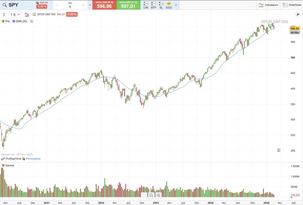Click the Dernier tick : 25 Févr. 2025 text
The width and height of the screenshot is (303, 205).
pyautogui.click(x=17, y=154)
